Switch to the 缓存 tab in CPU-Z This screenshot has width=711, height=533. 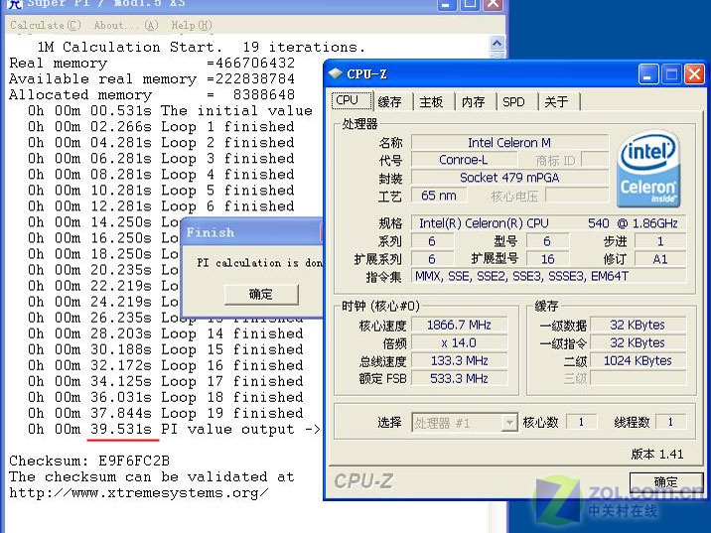coord(392,101)
